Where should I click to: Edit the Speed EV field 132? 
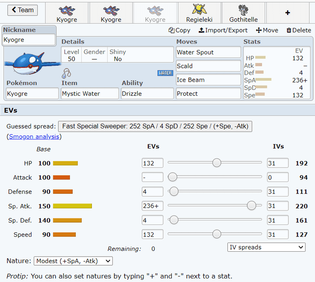pyautogui.click(x=153, y=235)
